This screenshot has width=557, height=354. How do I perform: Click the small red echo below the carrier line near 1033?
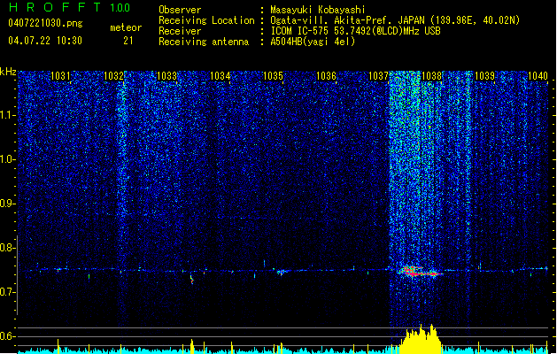[192, 279]
